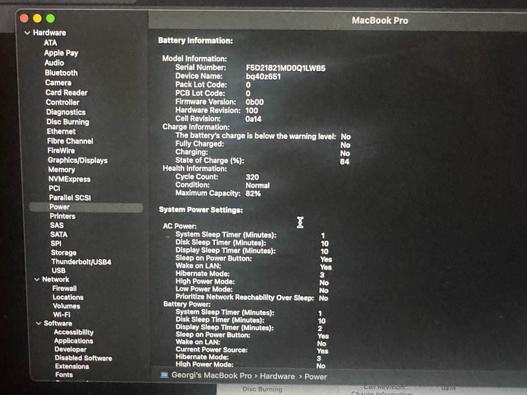
Task: Click the device name bq40z651
Action: 263,77
